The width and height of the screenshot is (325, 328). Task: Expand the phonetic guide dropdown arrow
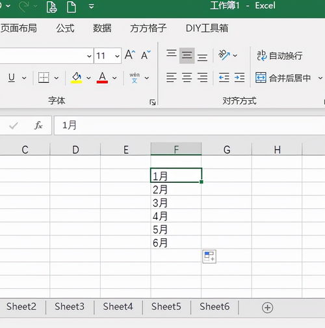[x=147, y=78]
